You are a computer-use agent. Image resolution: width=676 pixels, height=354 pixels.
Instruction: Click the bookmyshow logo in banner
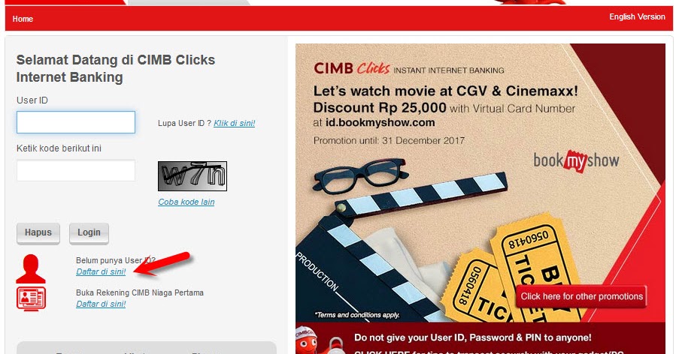tap(576, 161)
